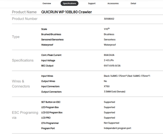
Task: Click the Brushed/Brushless label
Action: tap(51, 34)
